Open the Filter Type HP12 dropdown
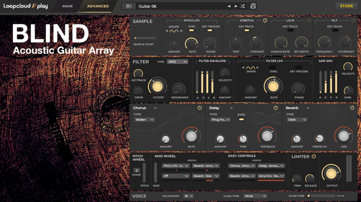 point(177,62)
